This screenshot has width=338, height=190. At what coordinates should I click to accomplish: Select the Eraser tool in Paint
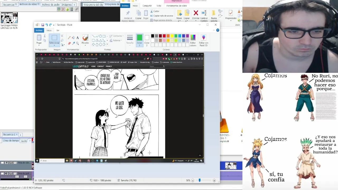(69, 43)
